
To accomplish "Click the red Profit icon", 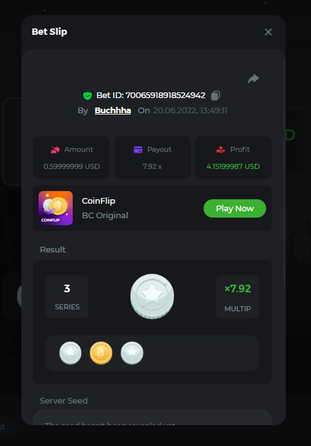I will [x=221, y=149].
